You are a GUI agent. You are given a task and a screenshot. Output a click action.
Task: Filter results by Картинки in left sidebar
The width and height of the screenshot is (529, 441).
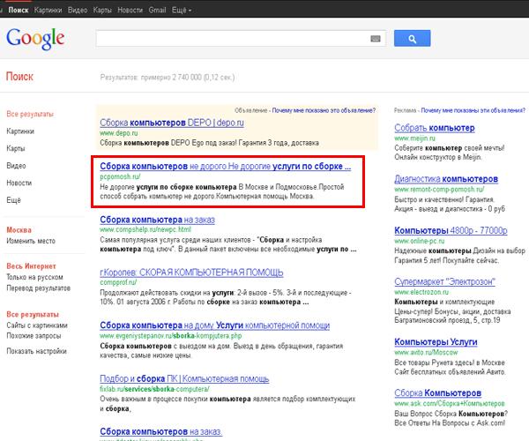tap(20, 131)
